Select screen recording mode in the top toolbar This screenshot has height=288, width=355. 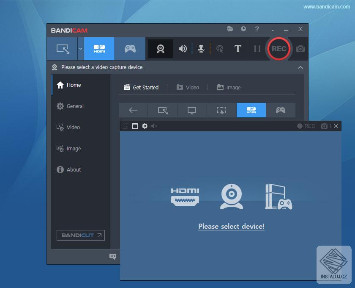63,49
